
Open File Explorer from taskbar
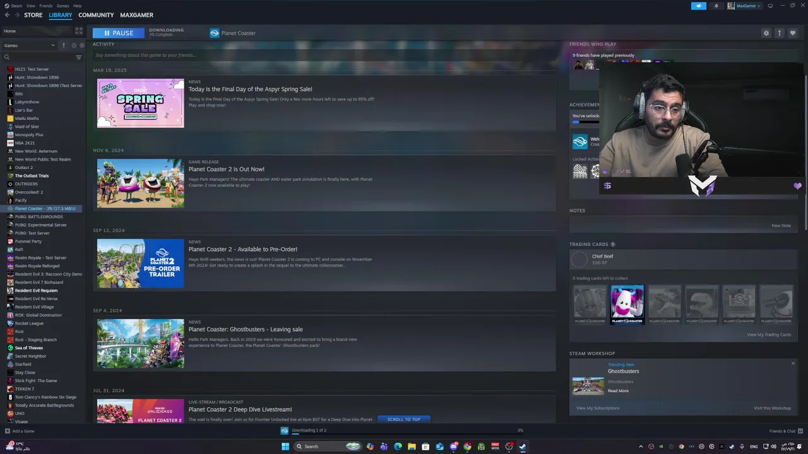point(412,446)
